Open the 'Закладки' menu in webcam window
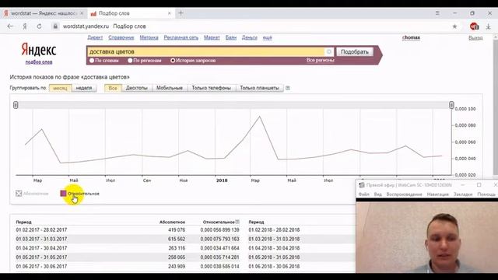The image size is (498, 280). tap(463, 194)
